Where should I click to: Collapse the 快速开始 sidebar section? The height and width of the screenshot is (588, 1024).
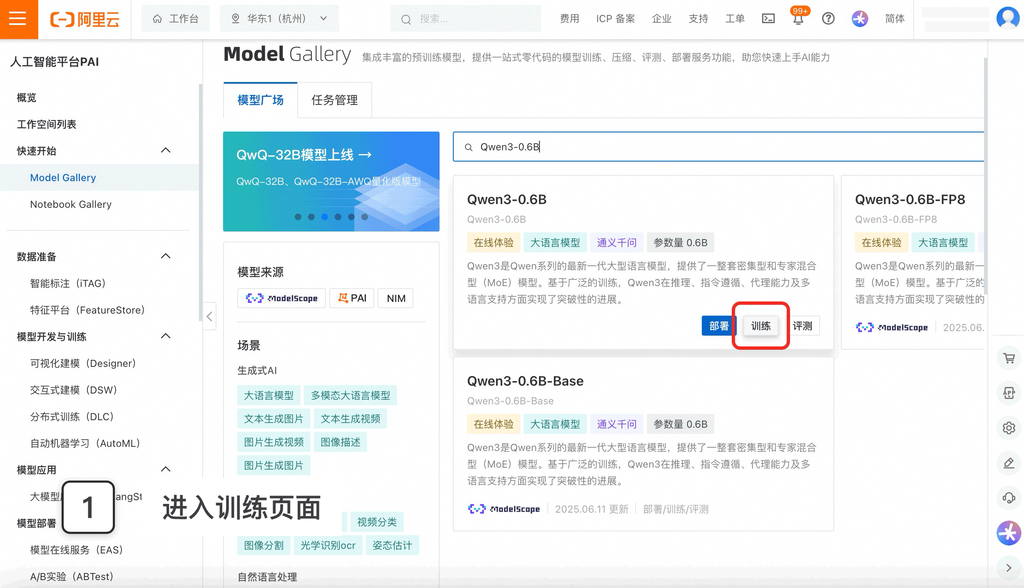tap(166, 150)
